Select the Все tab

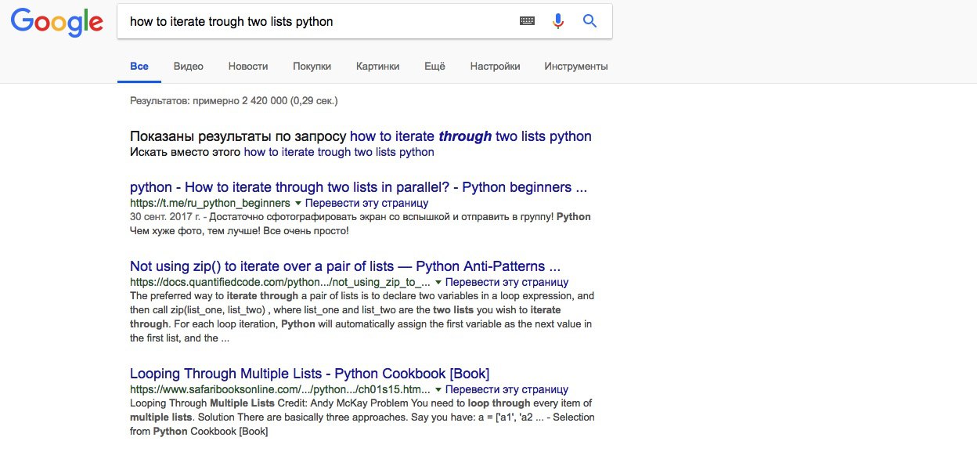click(x=139, y=67)
